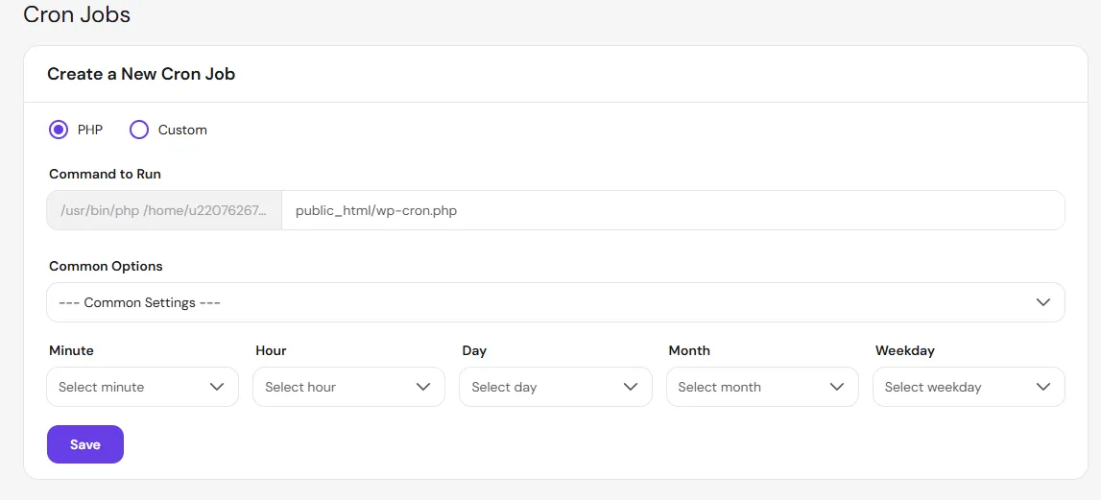Click the down arrow beside Select hour

[423, 387]
